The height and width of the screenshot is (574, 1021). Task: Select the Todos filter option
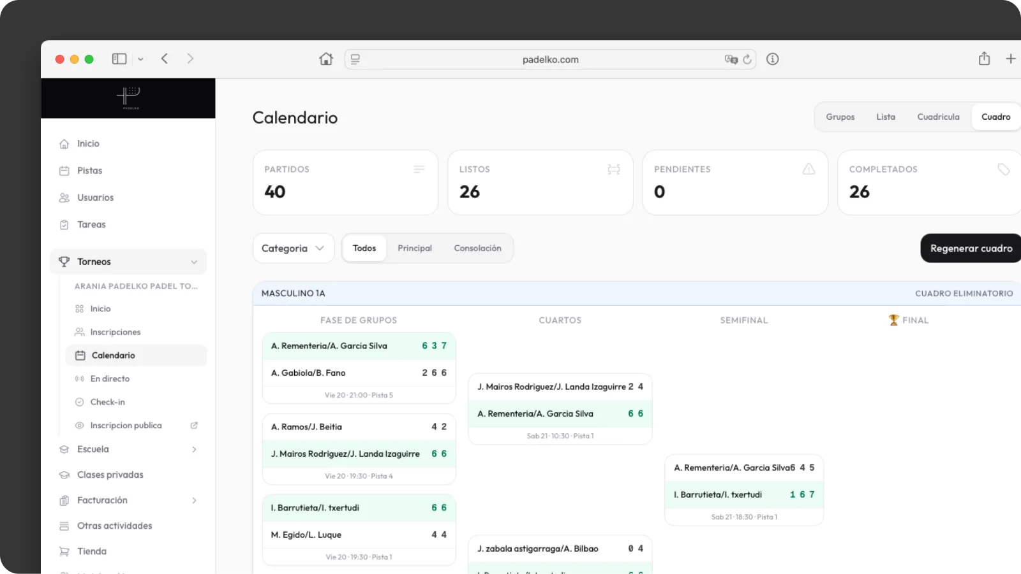coord(364,248)
